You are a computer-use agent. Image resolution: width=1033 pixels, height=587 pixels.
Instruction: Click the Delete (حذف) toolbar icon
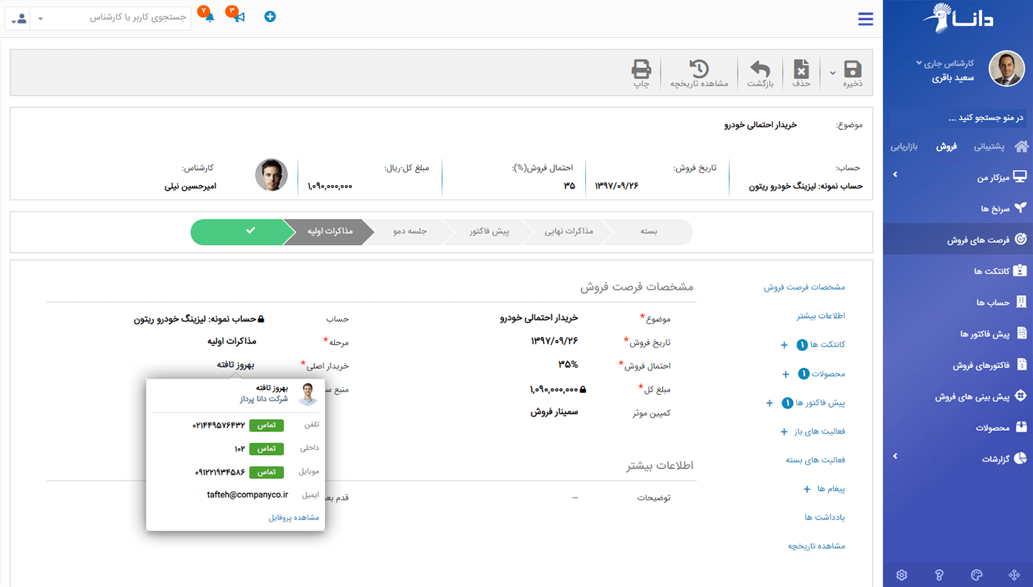(x=801, y=70)
